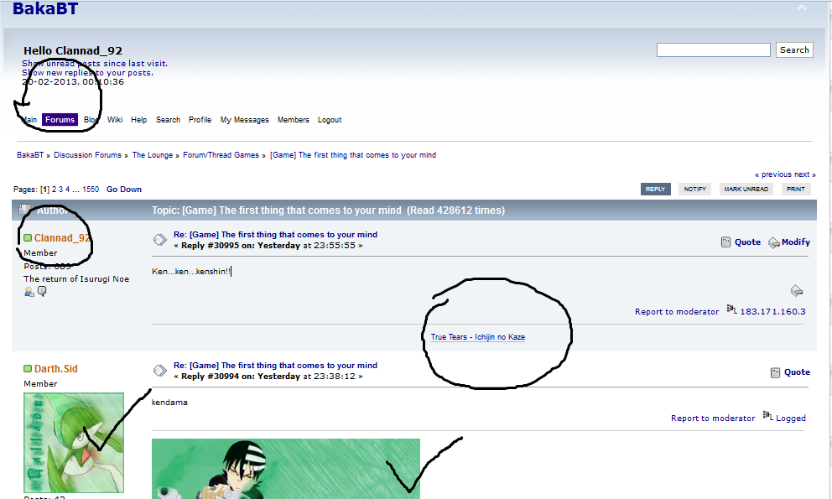Open the True Tears - Ichijin no Kaze link

click(x=478, y=337)
